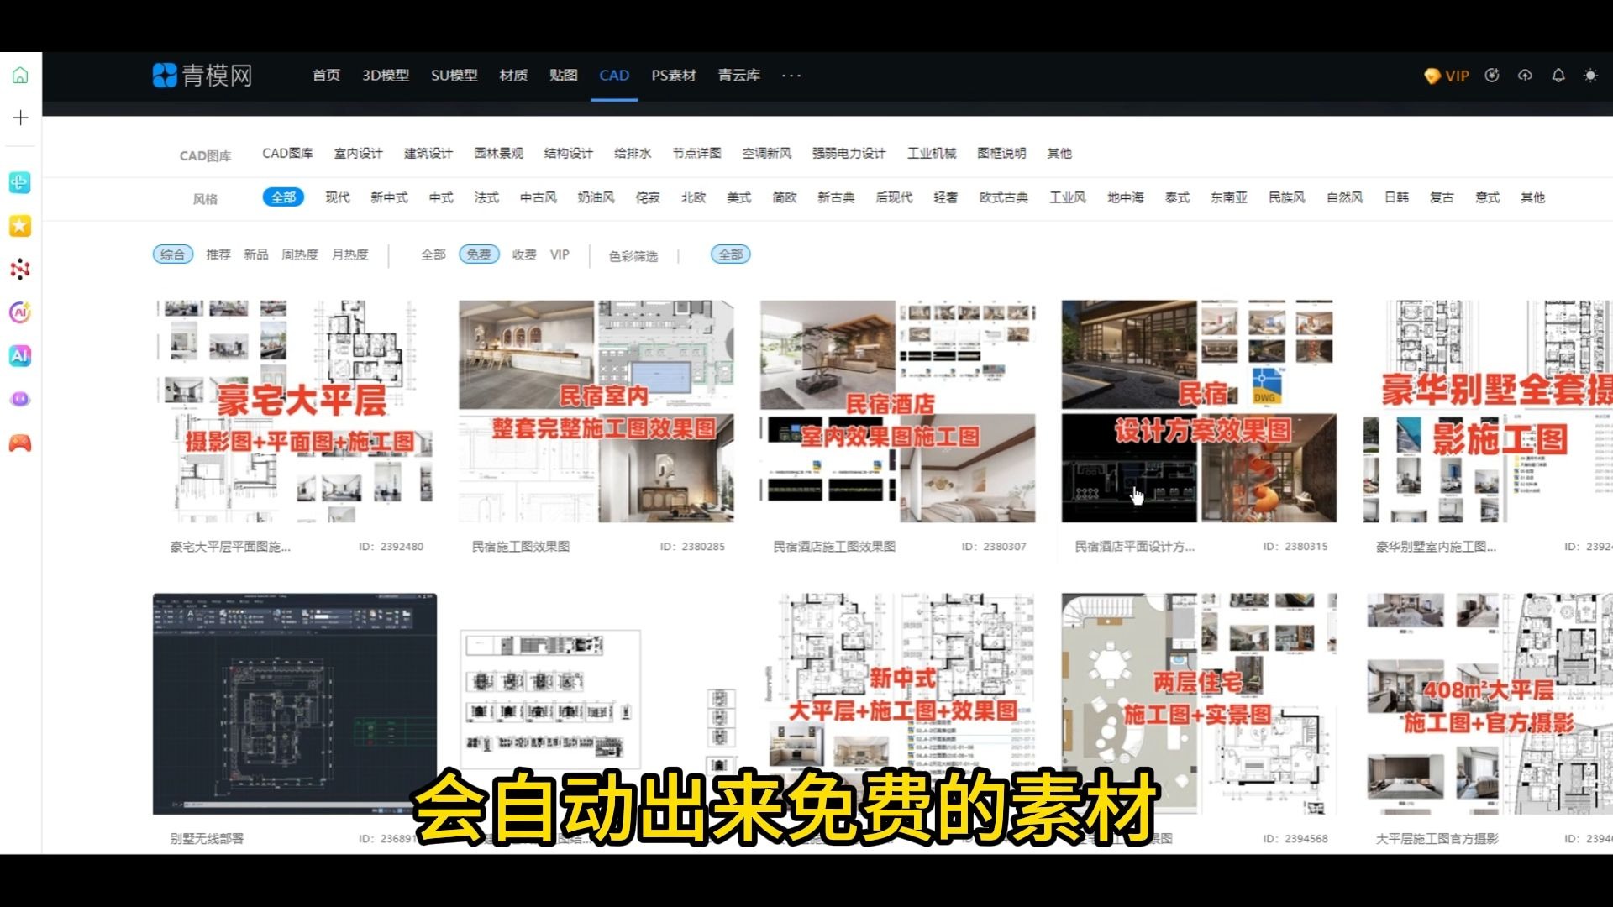Select the 空调新风 category

767,153
